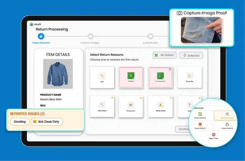Select the Wrong Variant warning icon
This screenshot has height=161, width=245.
[160, 105]
